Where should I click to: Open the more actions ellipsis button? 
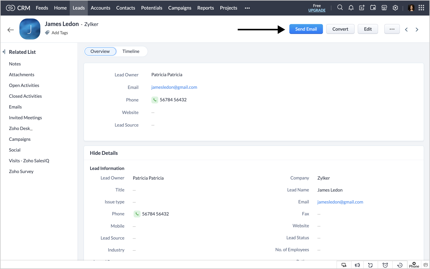tap(392, 29)
